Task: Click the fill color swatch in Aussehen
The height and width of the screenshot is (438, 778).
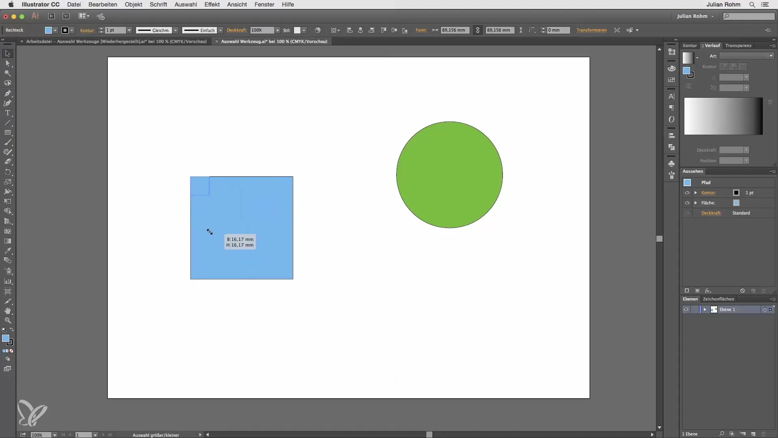Action: [736, 203]
